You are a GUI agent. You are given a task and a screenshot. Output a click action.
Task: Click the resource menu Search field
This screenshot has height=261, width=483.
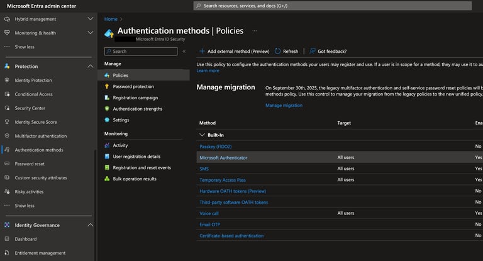coord(141,51)
